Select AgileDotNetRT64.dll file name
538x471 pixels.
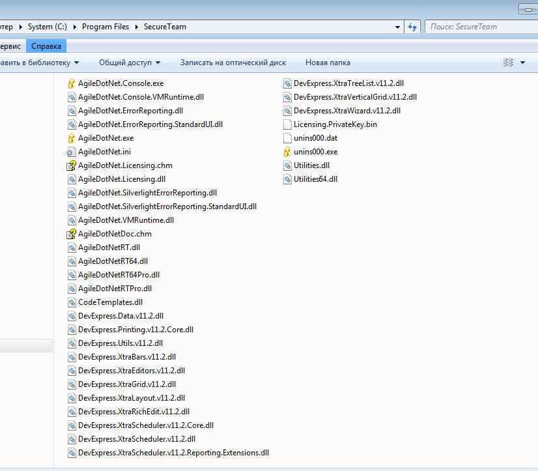113,261
